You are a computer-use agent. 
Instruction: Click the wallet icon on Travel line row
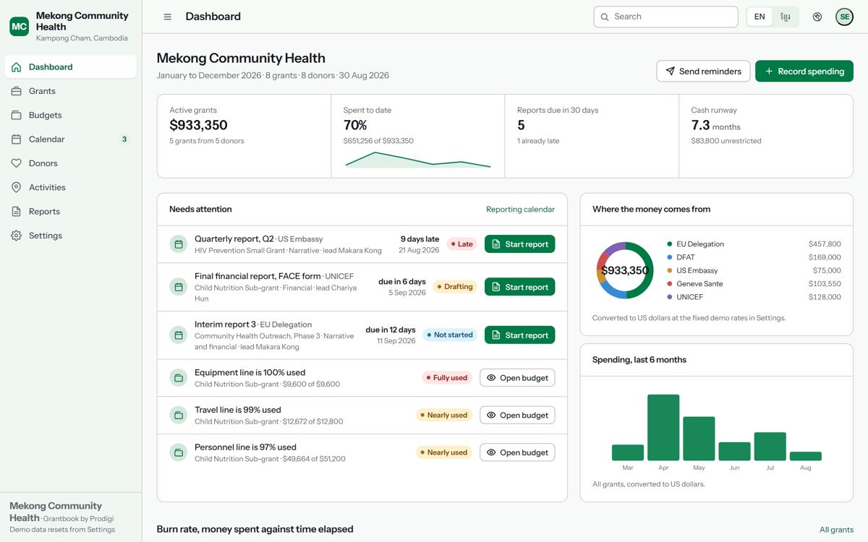(x=179, y=416)
